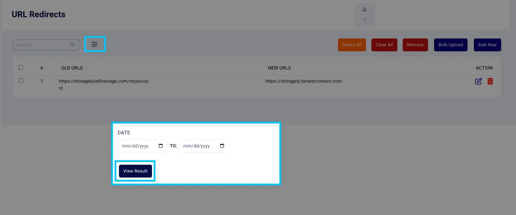Image resolution: width=516 pixels, height=215 pixels.
Task: Open calendar picker on the start date field
Action: point(161,146)
